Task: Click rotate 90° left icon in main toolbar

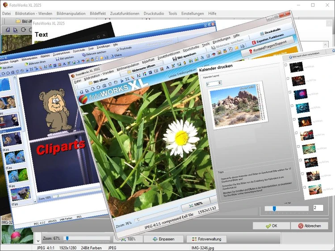Action: click(8, 30)
